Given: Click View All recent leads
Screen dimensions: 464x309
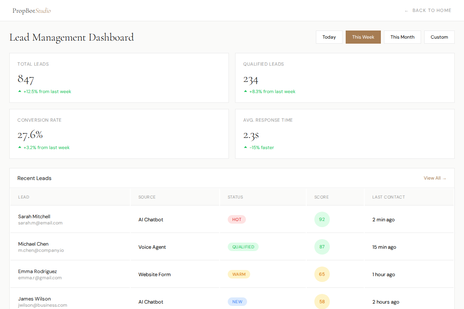Looking at the screenshot, I should pos(432,178).
